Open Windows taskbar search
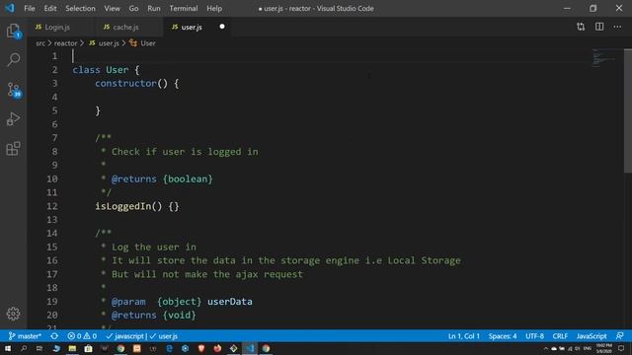Screen dimensions: 632x355 [24, 348]
